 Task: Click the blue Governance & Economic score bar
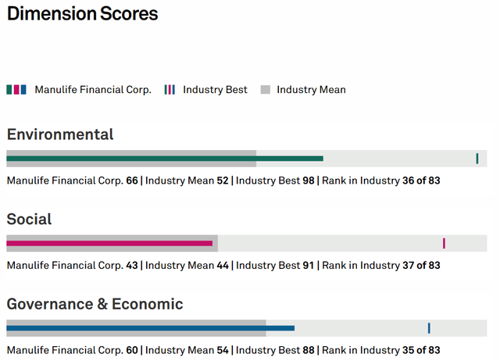[151, 328]
